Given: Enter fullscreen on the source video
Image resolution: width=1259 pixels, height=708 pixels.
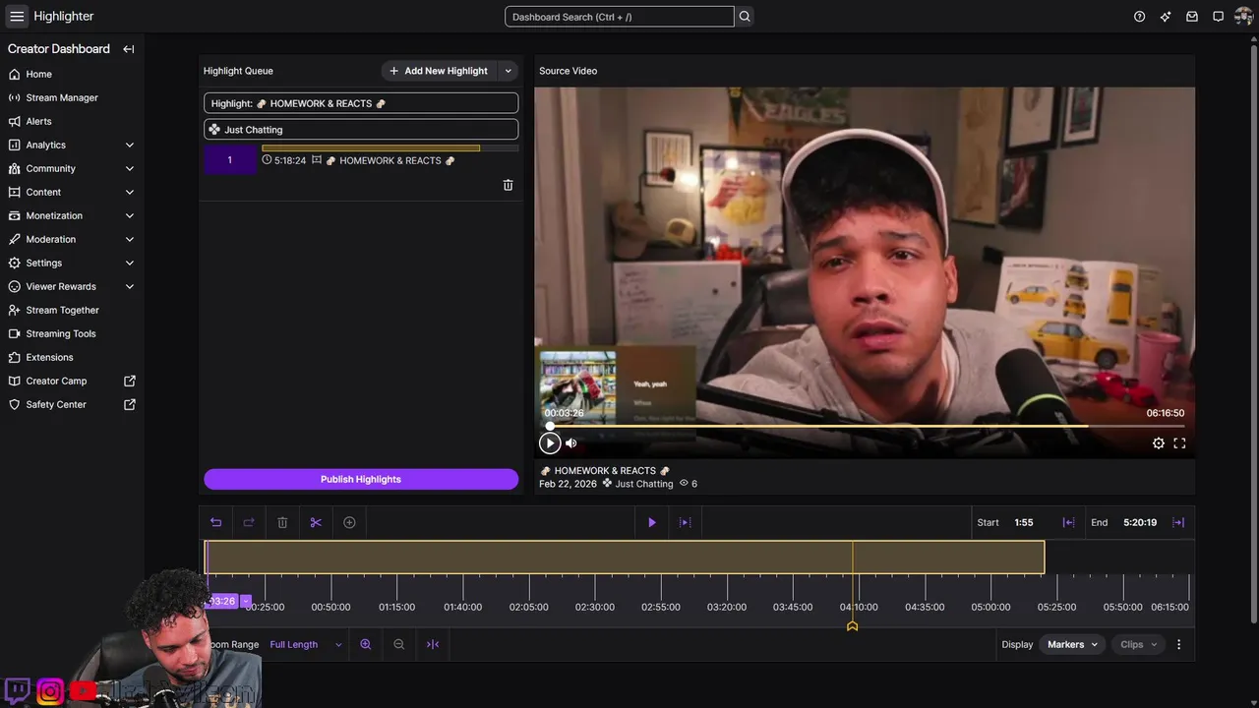Looking at the screenshot, I should (x=1179, y=443).
